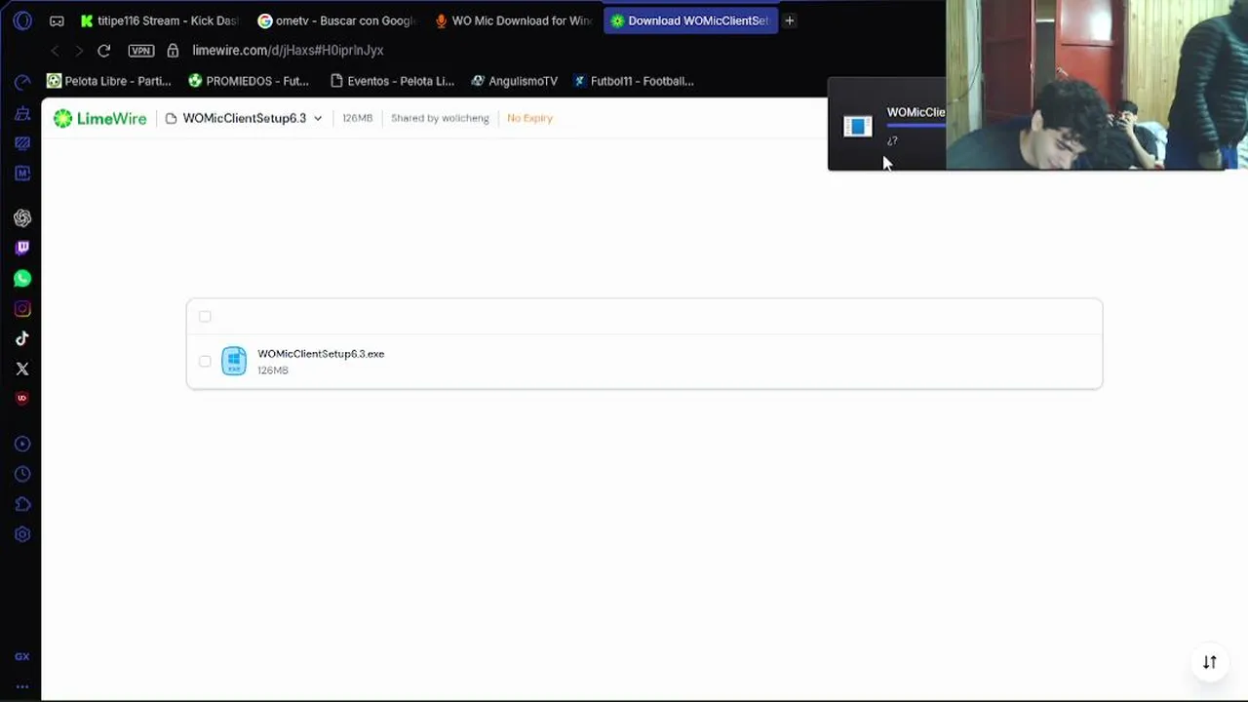Image resolution: width=1248 pixels, height=702 pixels.
Task: Open WhatsApp in the sidebar
Action: tap(22, 279)
